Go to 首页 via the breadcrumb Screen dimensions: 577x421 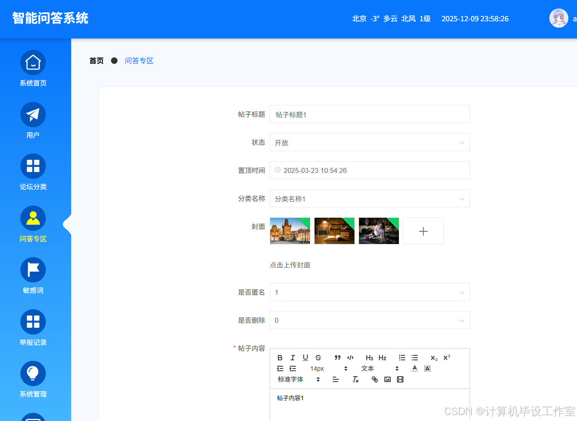coord(97,61)
